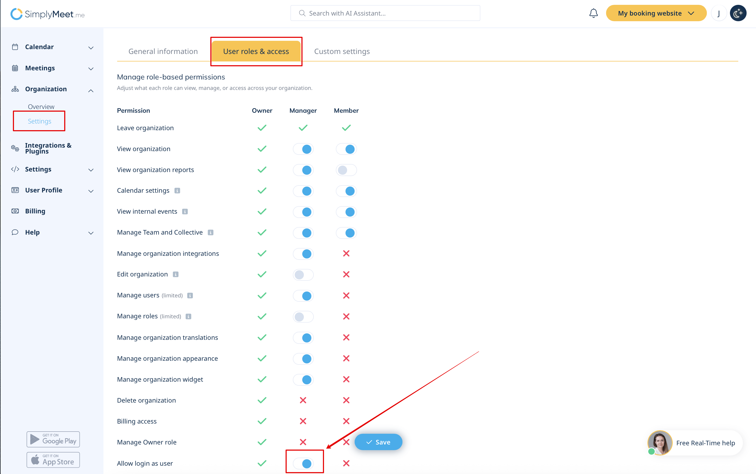Enable Member toggle for View organization reports
This screenshot has width=756, height=474.
pyautogui.click(x=346, y=170)
